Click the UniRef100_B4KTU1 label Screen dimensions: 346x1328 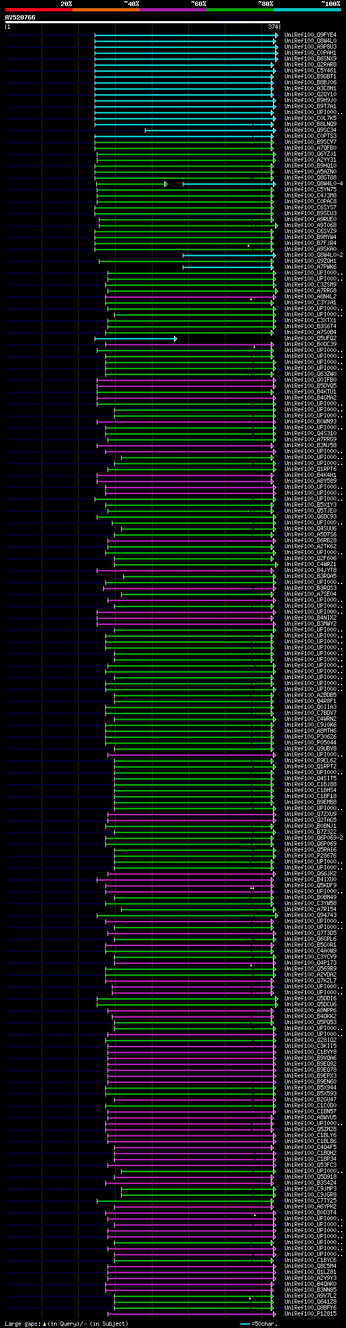[x=310, y=392]
